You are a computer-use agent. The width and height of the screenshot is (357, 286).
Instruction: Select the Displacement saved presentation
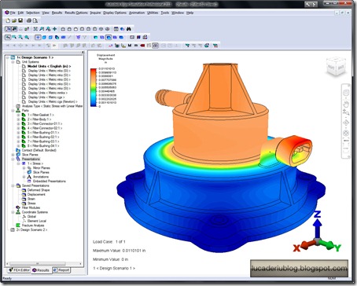pyautogui.click(x=36, y=194)
